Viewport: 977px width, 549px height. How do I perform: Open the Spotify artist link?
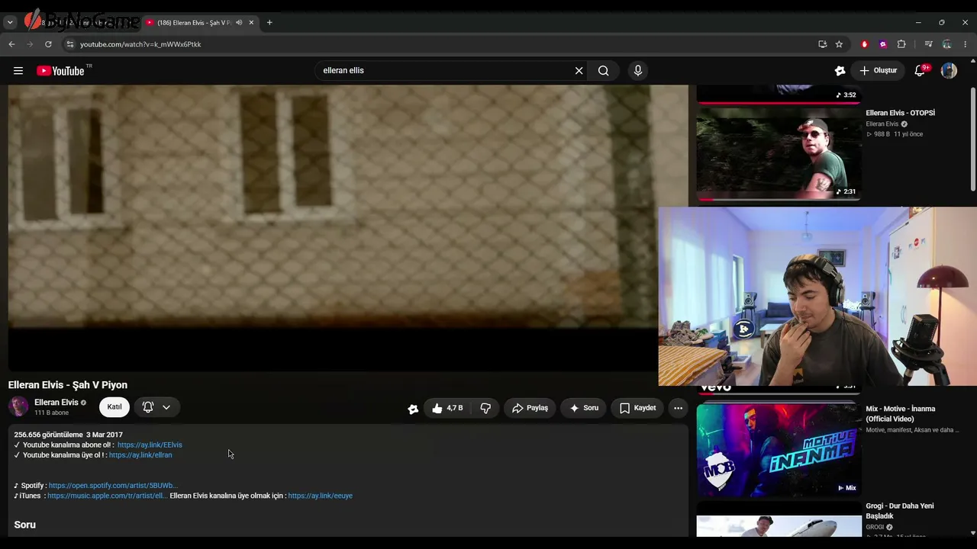113,486
